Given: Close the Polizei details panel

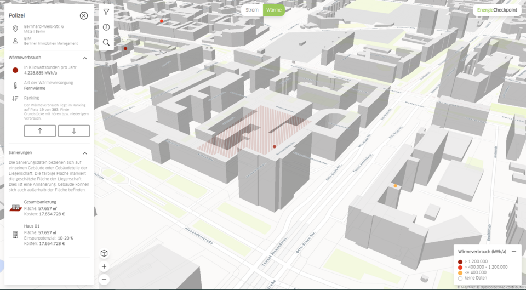Looking at the screenshot, I should [83, 15].
